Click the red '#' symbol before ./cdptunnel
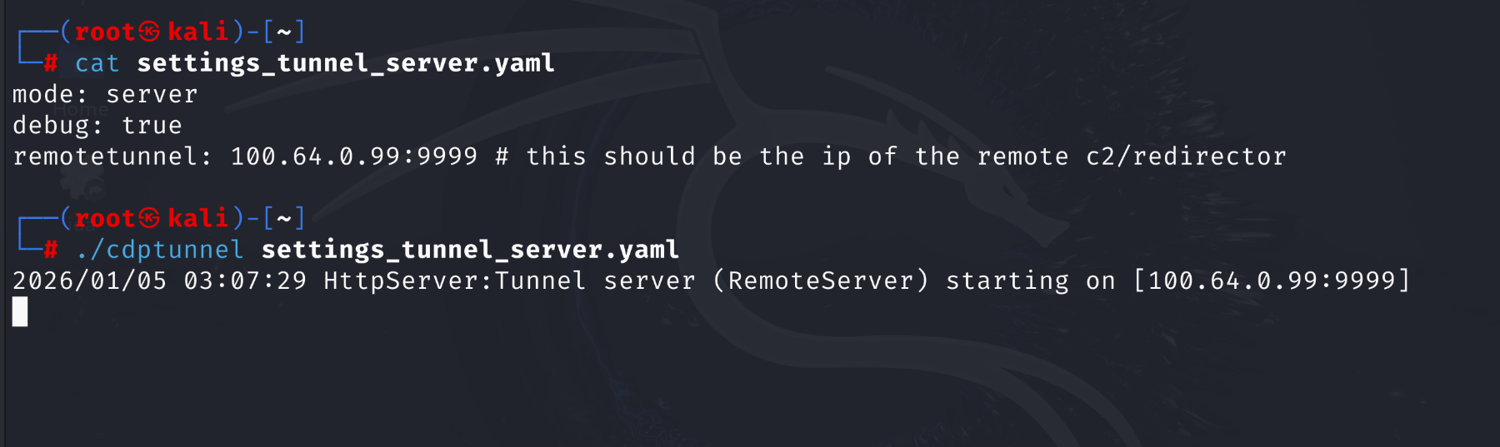 coord(51,250)
